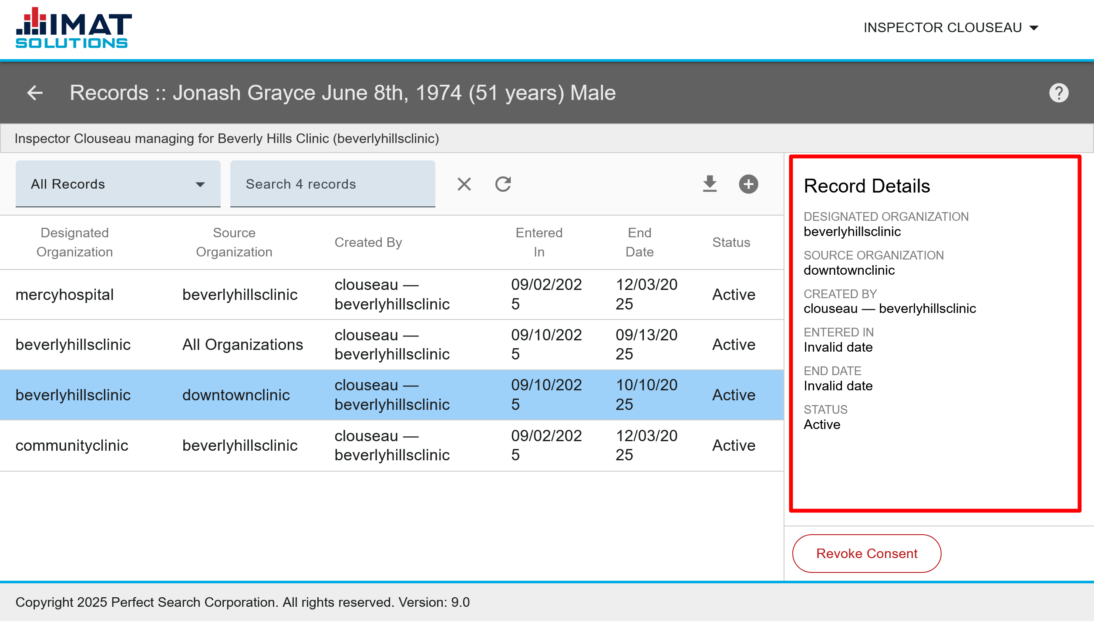1094x622 pixels.
Task: Sort by Created By column header
Action: tap(368, 242)
